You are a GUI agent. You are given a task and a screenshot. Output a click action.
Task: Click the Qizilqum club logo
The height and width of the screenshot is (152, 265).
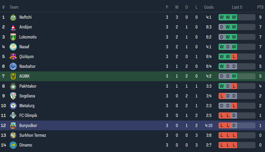(x=13, y=57)
